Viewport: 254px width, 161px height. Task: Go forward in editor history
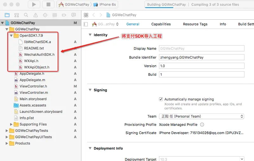pos(101,15)
